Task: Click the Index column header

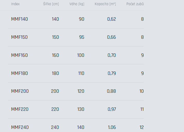Action: coord(15,4)
